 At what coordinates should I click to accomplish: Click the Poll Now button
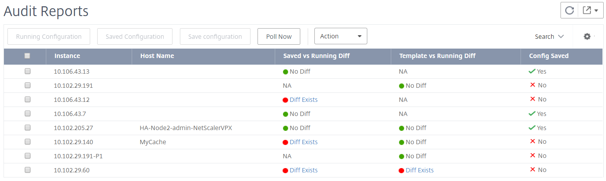tap(279, 36)
